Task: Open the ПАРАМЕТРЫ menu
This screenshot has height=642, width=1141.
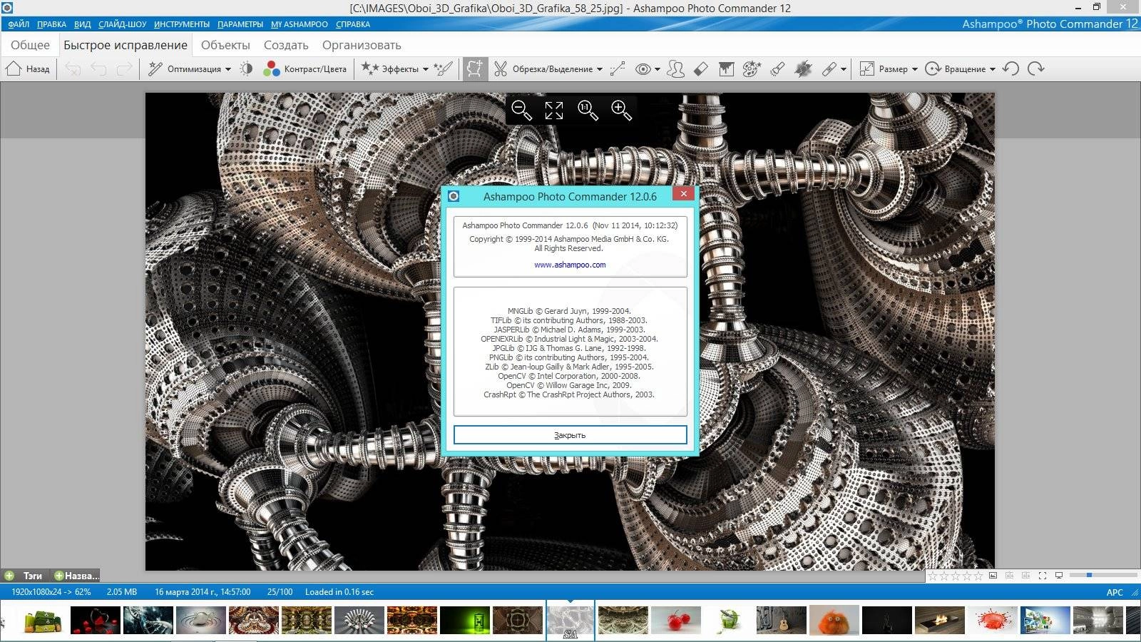Action: pyautogui.click(x=240, y=24)
